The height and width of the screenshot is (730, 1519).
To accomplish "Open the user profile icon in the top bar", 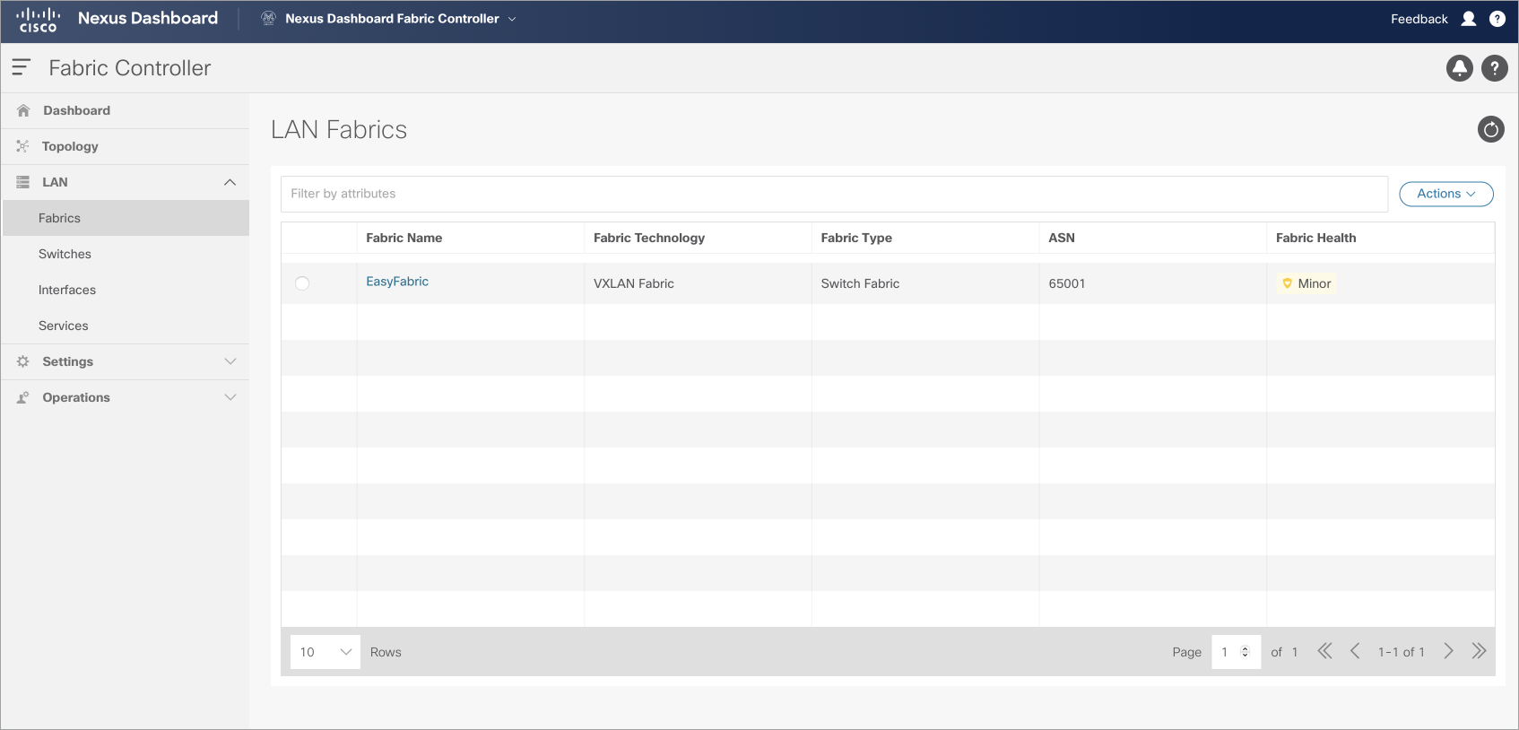I will point(1469,19).
